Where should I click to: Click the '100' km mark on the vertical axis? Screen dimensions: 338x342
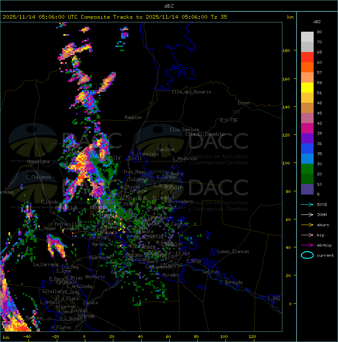click(286, 163)
